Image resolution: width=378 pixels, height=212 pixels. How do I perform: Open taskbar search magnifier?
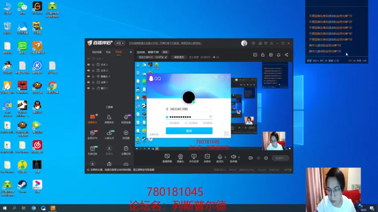point(14,208)
